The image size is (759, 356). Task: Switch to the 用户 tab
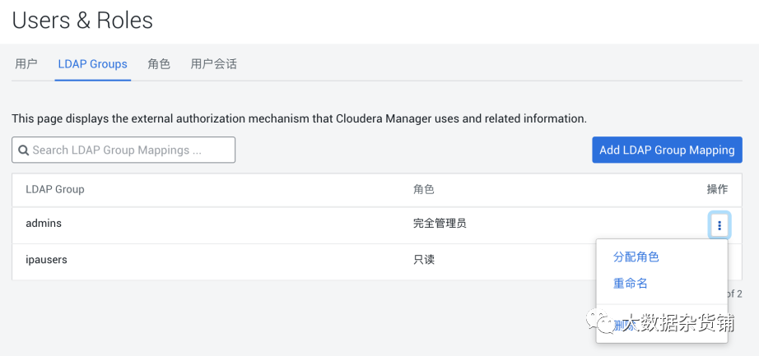click(26, 63)
